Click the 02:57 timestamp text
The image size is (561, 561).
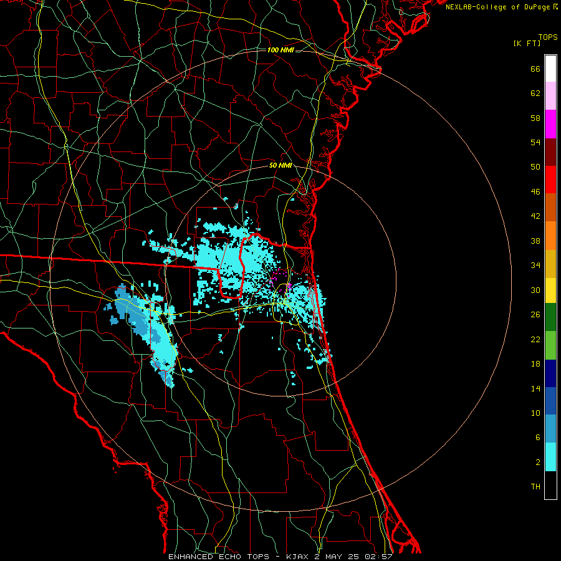(x=378, y=557)
